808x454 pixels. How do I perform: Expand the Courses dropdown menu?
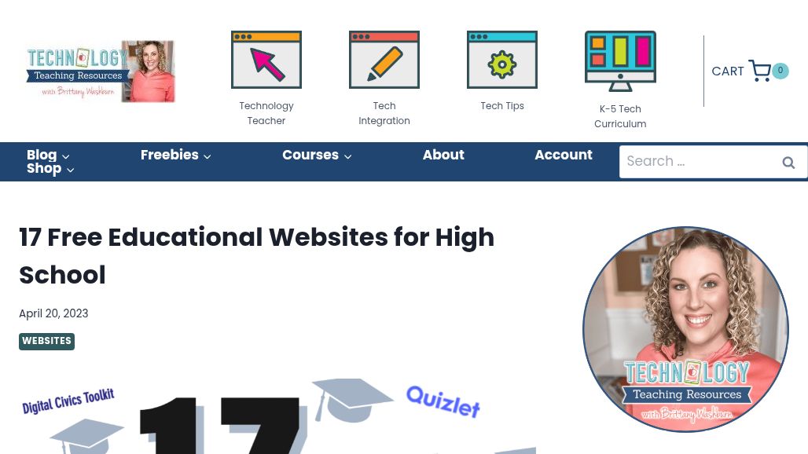[x=317, y=155]
